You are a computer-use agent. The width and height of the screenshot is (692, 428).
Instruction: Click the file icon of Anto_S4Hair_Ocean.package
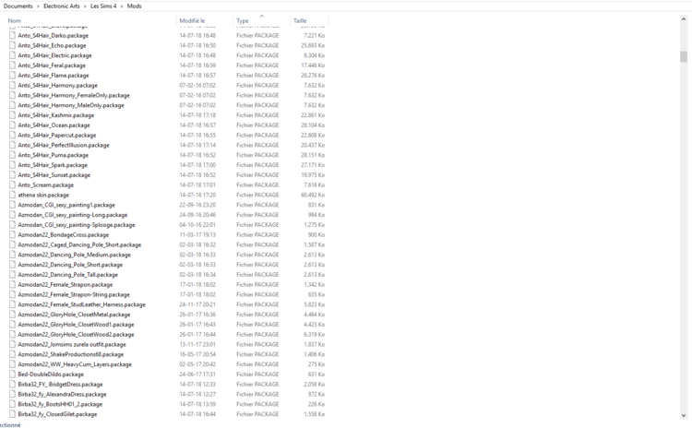coord(12,125)
